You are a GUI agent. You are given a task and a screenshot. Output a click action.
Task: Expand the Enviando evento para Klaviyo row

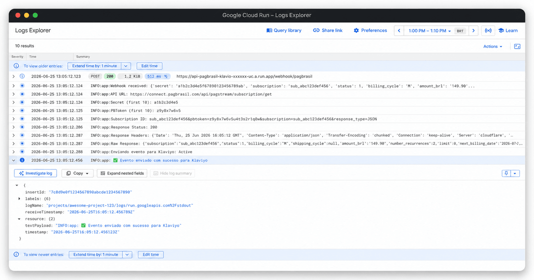tap(14, 152)
